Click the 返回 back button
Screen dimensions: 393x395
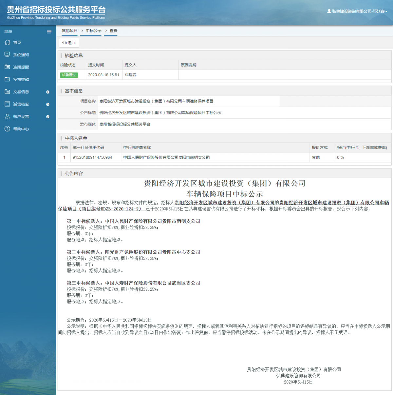tap(69, 43)
